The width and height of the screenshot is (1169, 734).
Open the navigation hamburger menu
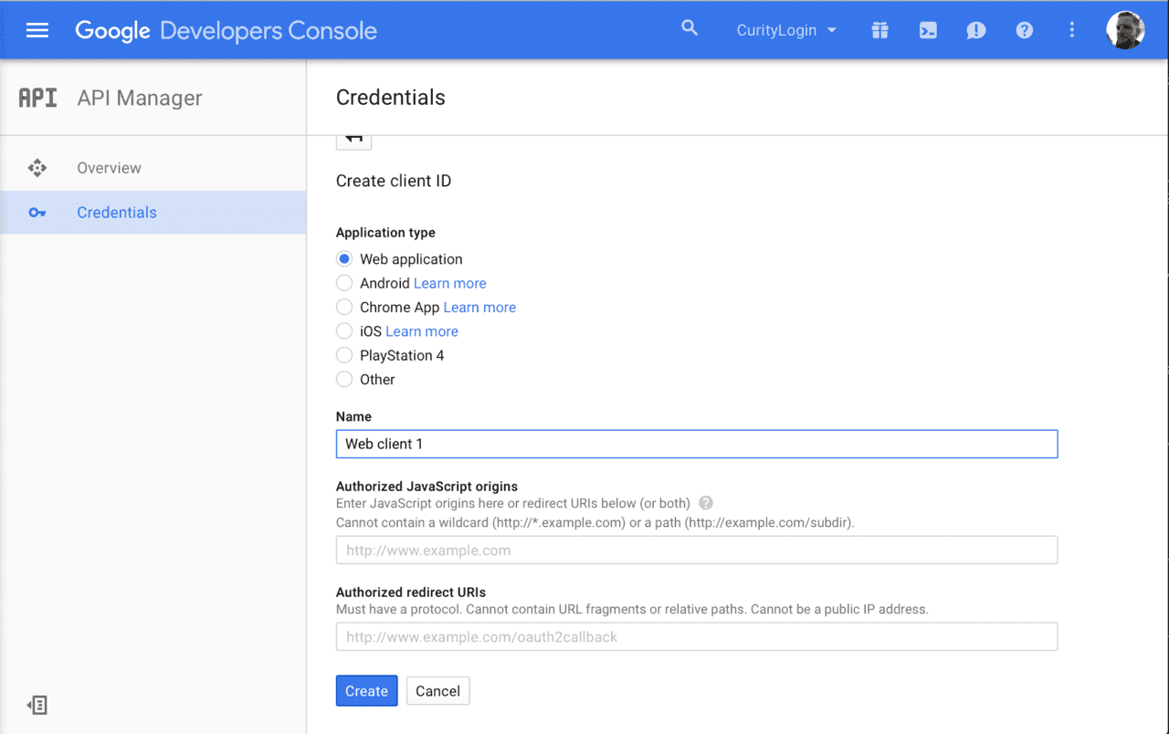pos(37,28)
